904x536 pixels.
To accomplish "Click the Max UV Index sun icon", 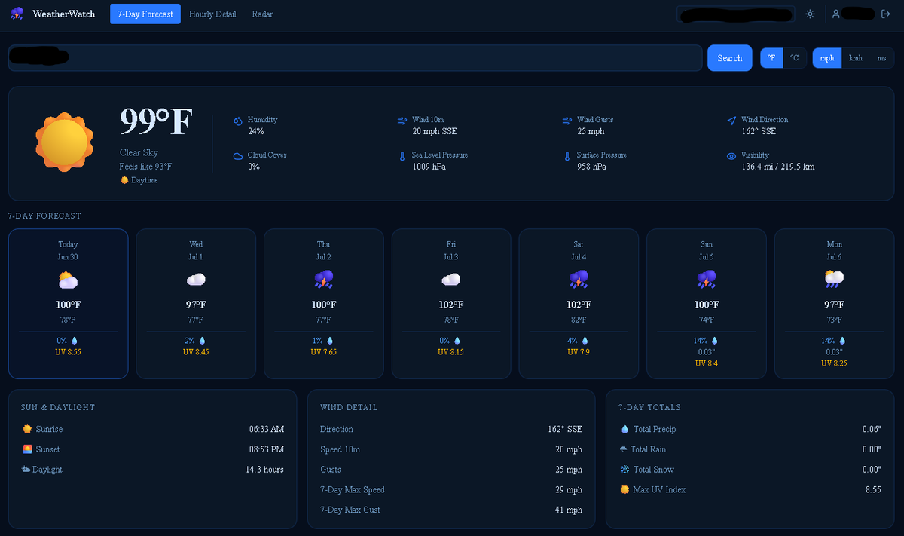I will click(625, 490).
